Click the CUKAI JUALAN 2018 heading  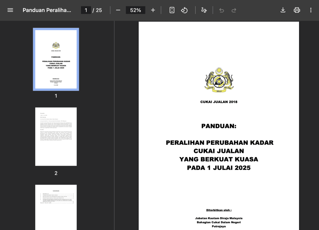[219, 102]
